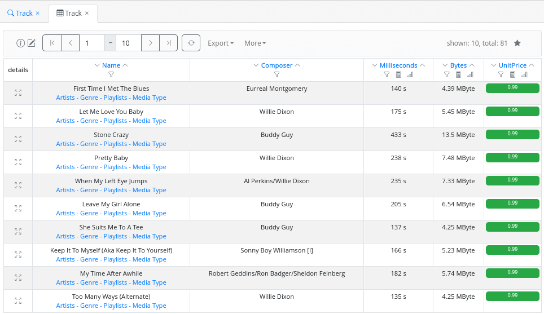The width and height of the screenshot is (544, 314).
Task: Click the page size field showing 10
Action: pyautogui.click(x=128, y=43)
